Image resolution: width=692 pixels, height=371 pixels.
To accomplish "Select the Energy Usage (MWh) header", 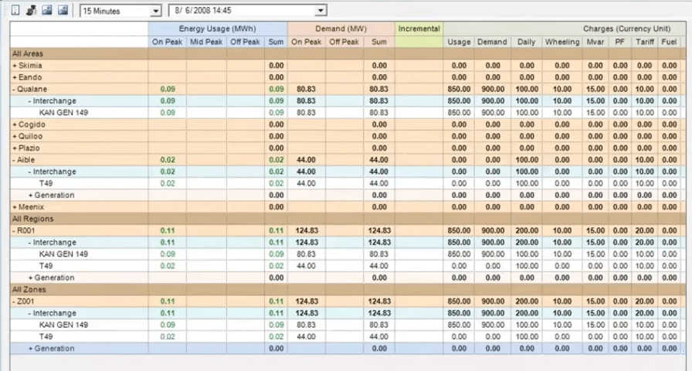I will [x=219, y=29].
